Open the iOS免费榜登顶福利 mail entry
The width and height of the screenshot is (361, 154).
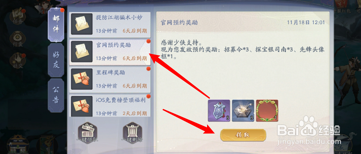tap(110, 106)
